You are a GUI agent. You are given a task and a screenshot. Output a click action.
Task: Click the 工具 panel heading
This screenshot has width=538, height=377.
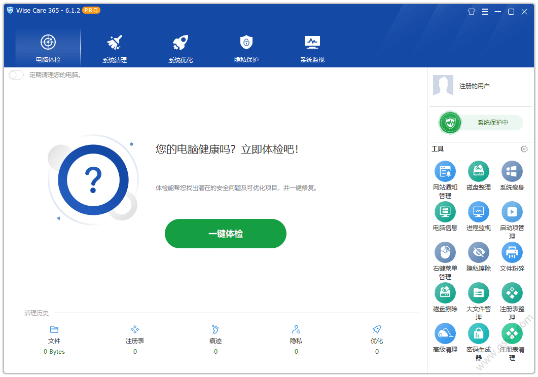click(x=438, y=149)
